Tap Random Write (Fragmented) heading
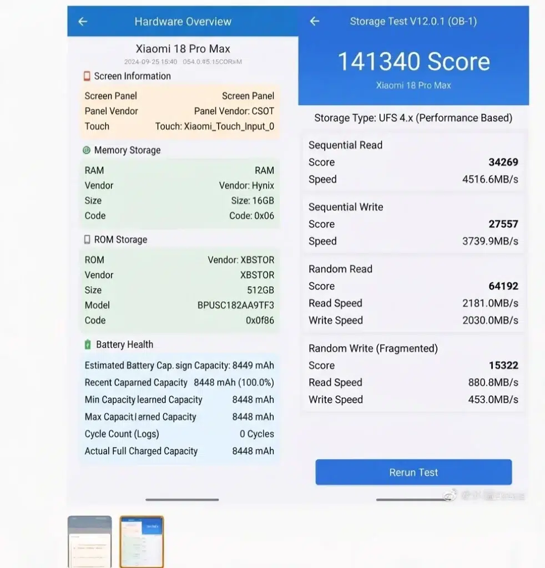 [x=374, y=348]
